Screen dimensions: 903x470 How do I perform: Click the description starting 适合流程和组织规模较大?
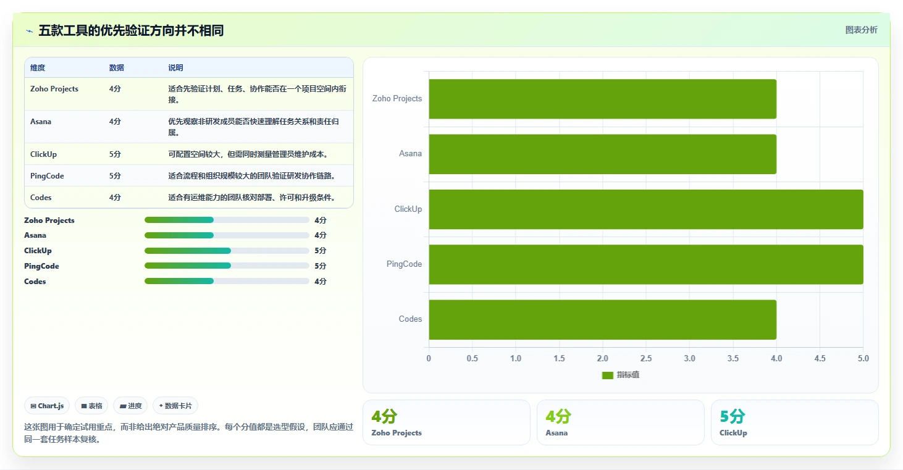253,176
